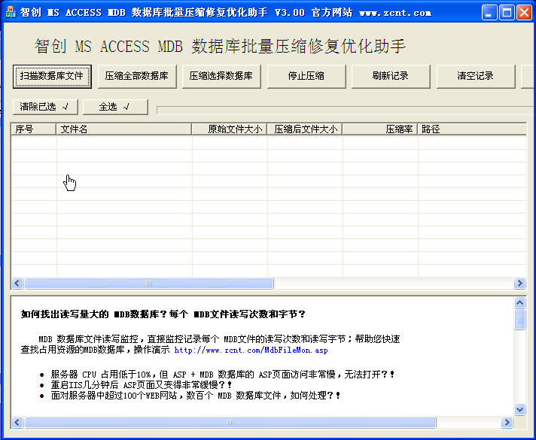
Task: Select all with 全选 button
Action: pyautogui.click(x=115, y=107)
